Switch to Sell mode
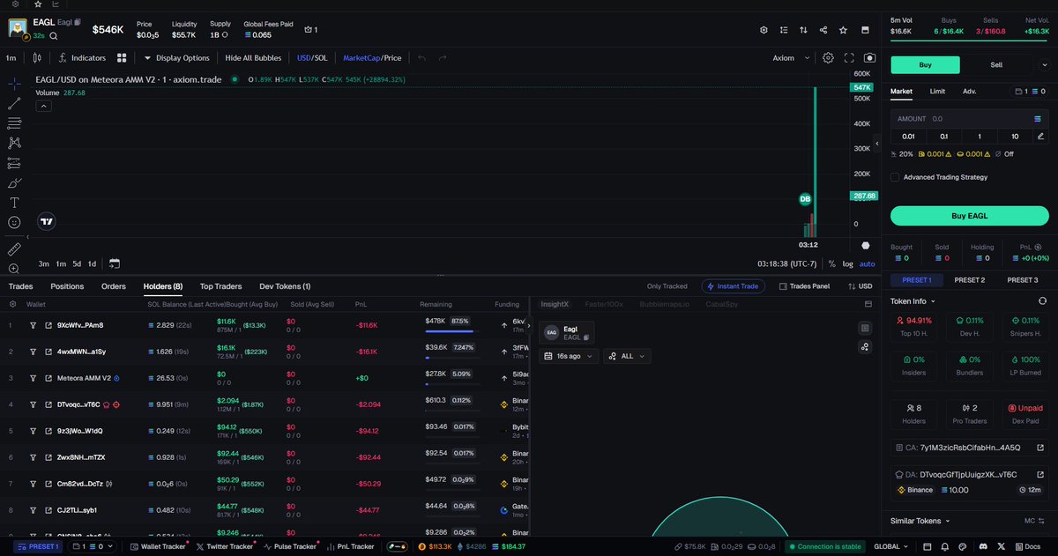1058x556 pixels. 996,64
